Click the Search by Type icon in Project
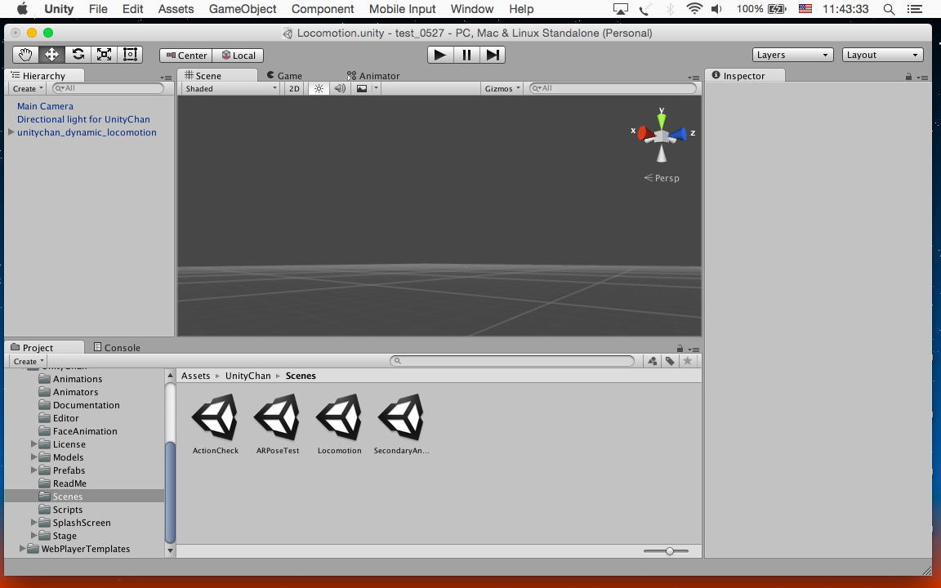 coord(652,361)
